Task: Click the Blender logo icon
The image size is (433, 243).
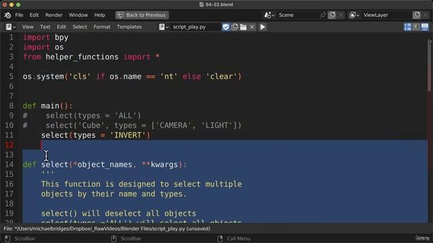Action: pyautogui.click(x=7, y=15)
